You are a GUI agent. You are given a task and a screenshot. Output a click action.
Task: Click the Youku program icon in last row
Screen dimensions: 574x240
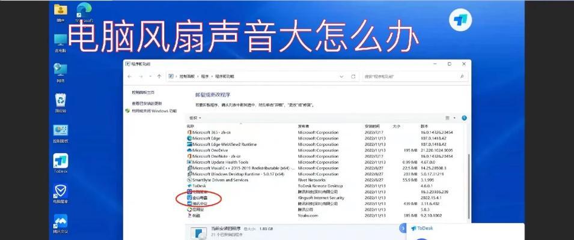pyautogui.click(x=189, y=215)
